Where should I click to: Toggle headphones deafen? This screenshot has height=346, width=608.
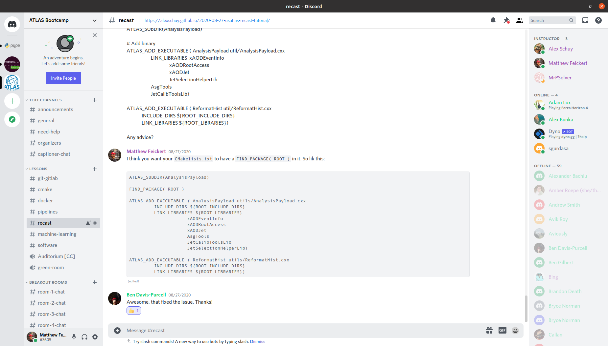84,337
